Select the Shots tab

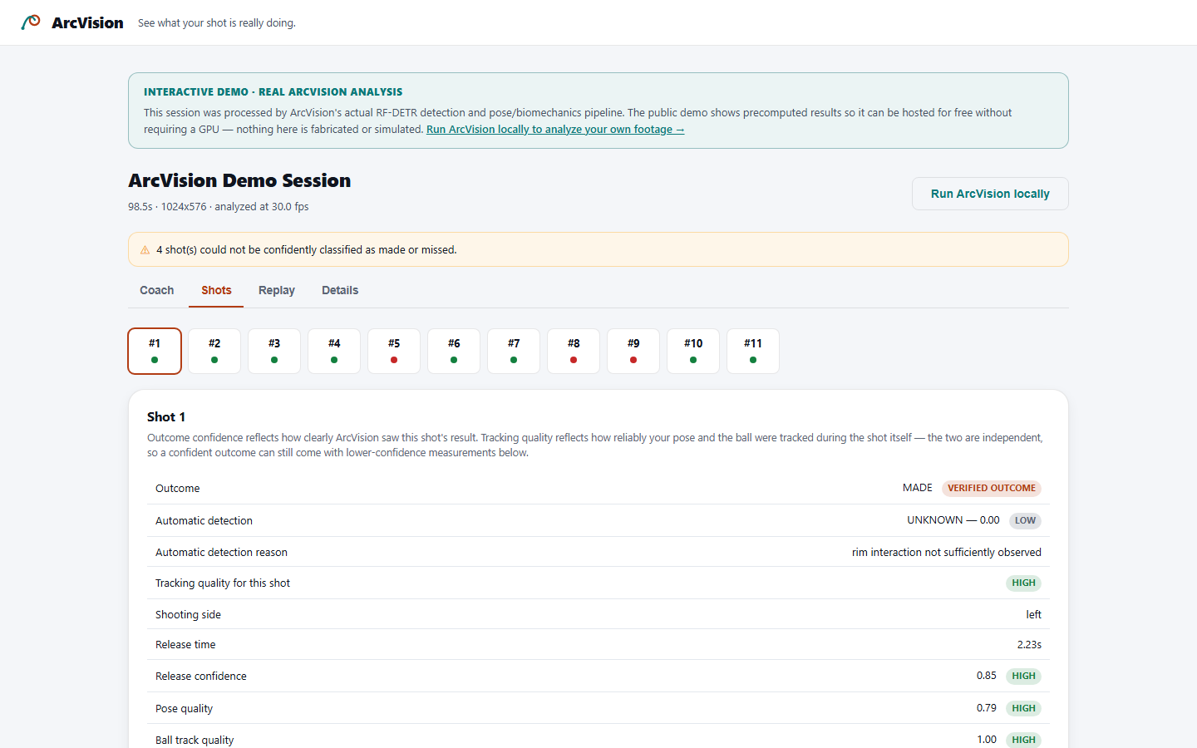pyautogui.click(x=216, y=290)
